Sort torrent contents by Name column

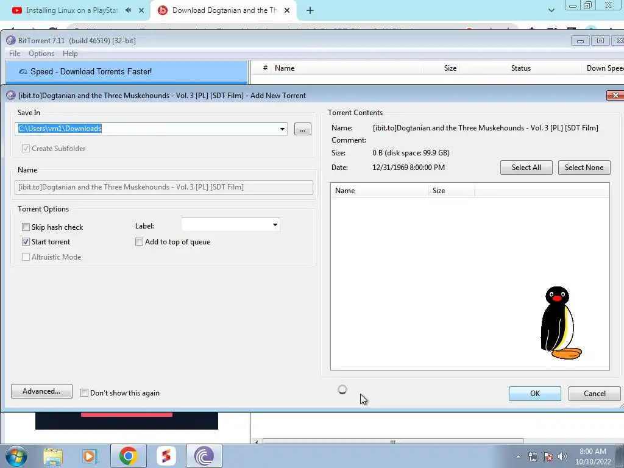[380, 191]
